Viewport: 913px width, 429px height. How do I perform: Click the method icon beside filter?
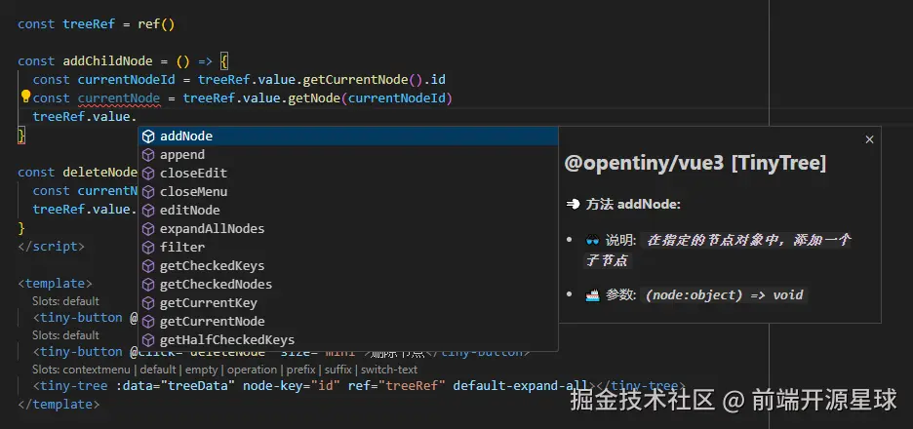pyautogui.click(x=148, y=247)
